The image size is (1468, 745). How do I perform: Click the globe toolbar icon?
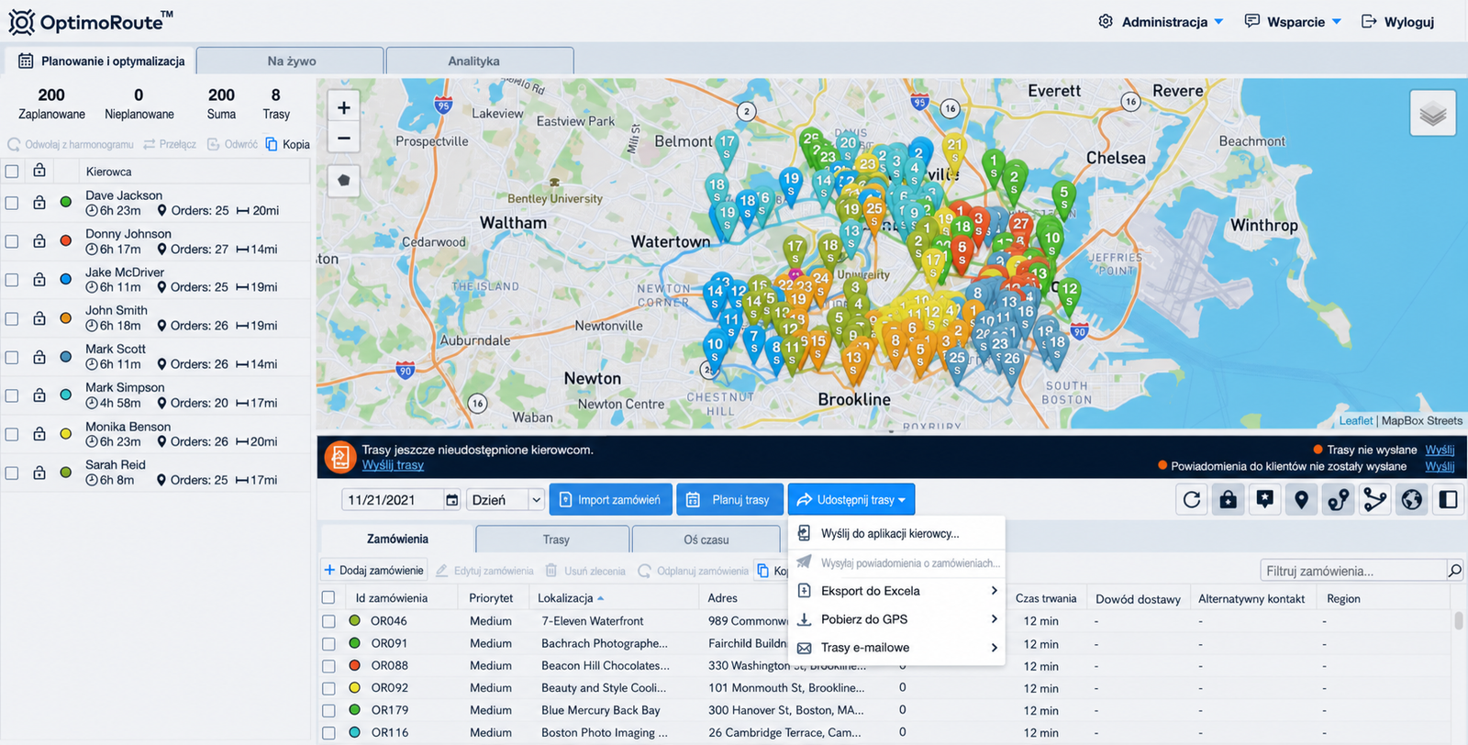point(1412,500)
